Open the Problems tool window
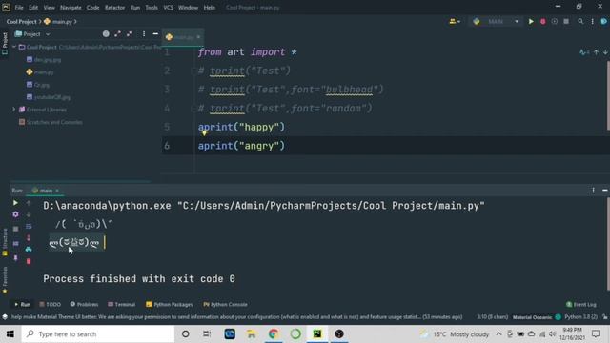The width and height of the screenshot is (610, 343). [x=84, y=305]
